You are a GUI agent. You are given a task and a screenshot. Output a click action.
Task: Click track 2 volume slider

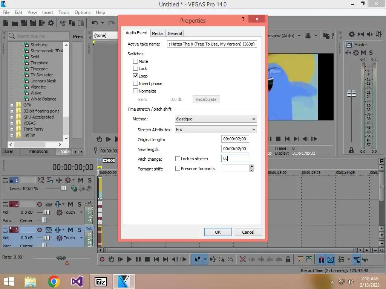46,212
